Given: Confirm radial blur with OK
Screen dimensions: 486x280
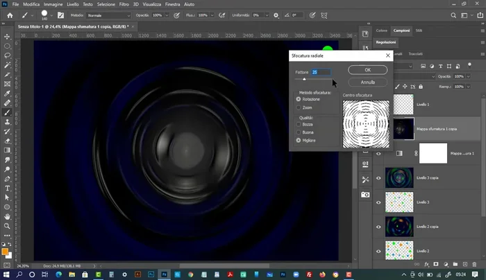Looking at the screenshot, I should (367, 70).
